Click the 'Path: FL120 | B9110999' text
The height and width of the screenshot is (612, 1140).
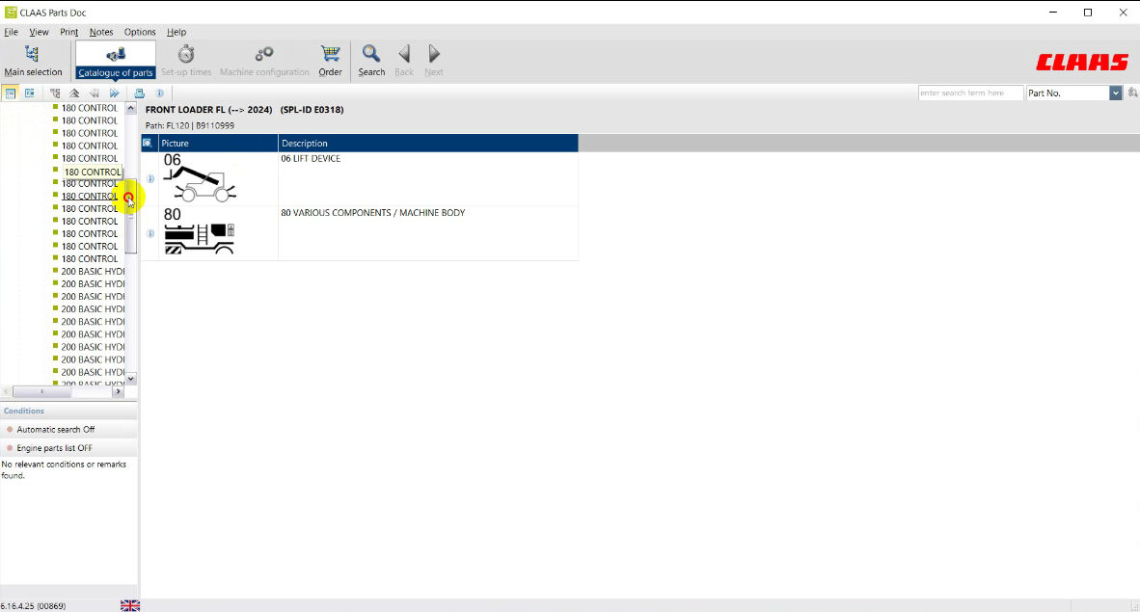pyautogui.click(x=190, y=125)
